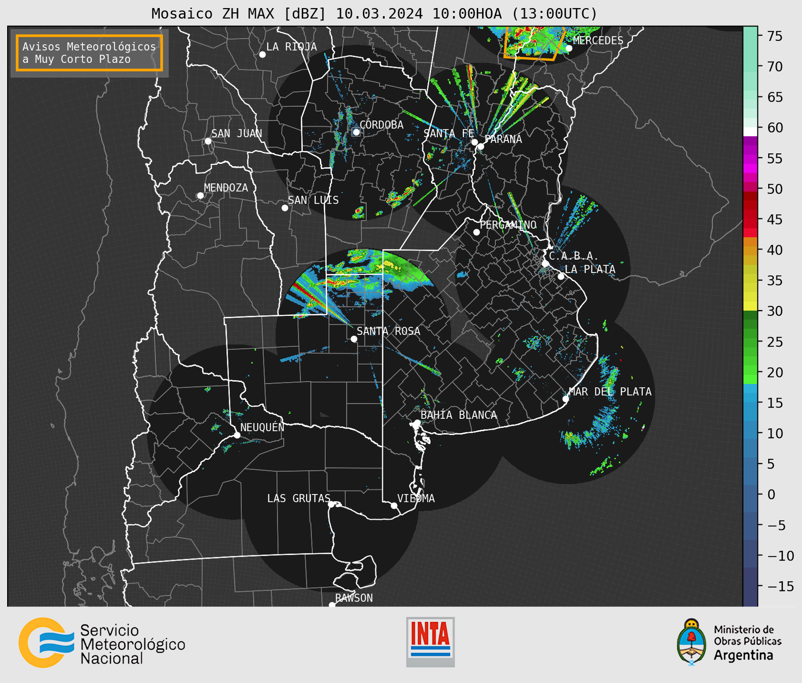This screenshot has height=683, width=802.
Task: Click the −15 dBZ swatch on scale
Action: pos(750,586)
